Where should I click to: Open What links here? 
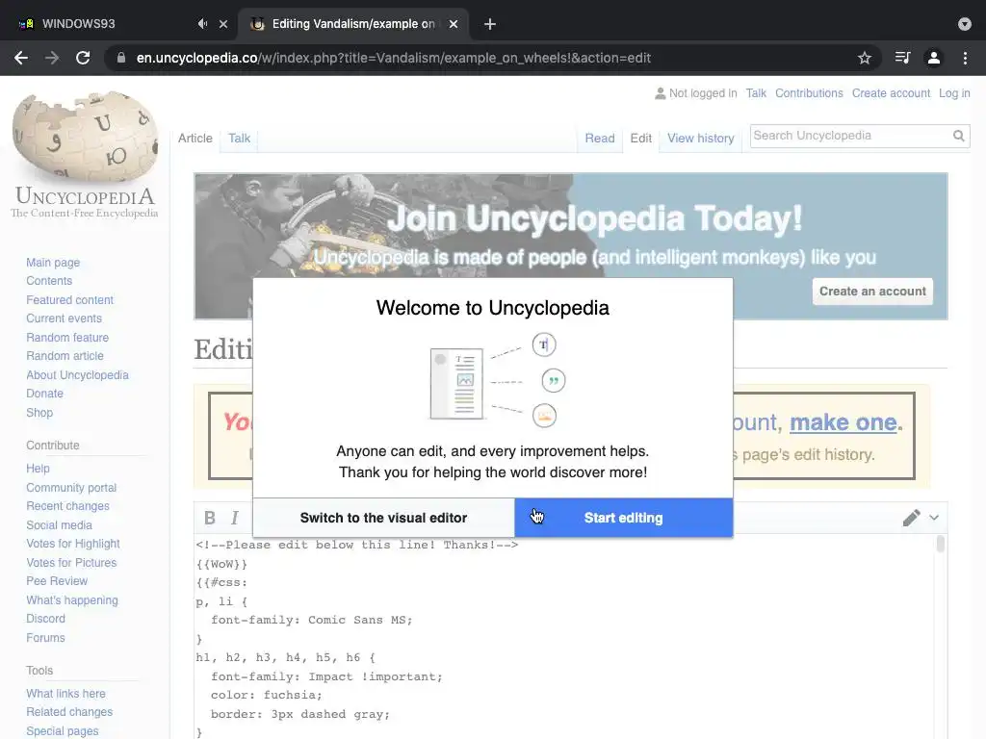(66, 694)
